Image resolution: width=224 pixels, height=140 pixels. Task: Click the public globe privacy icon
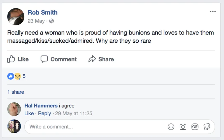pos(52,21)
